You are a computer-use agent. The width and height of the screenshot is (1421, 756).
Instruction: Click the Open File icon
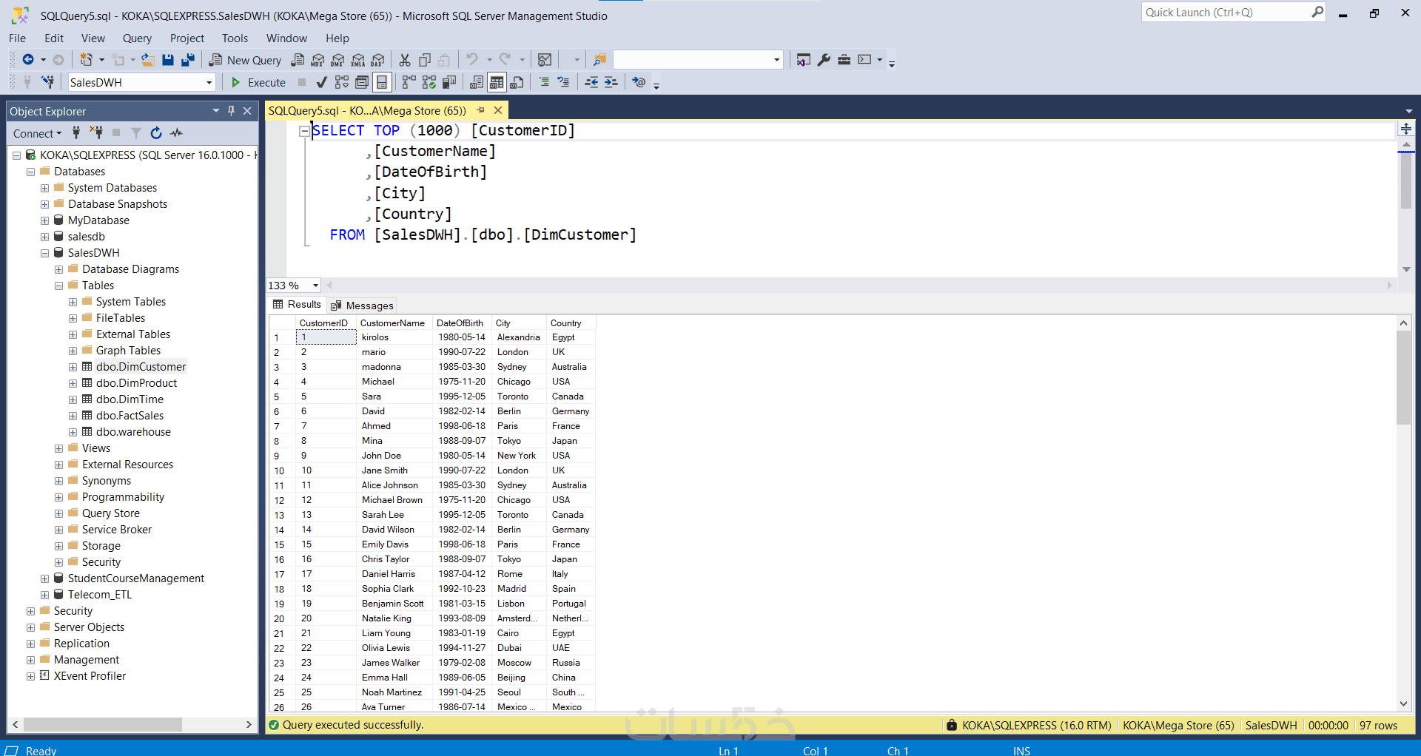148,60
